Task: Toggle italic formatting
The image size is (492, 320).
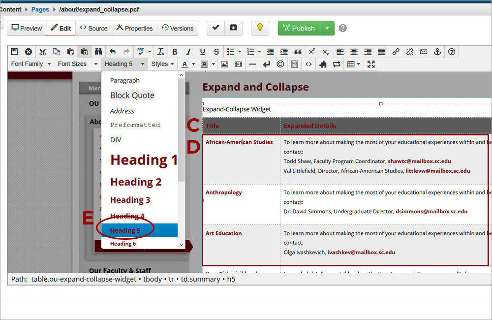Action: (x=188, y=52)
